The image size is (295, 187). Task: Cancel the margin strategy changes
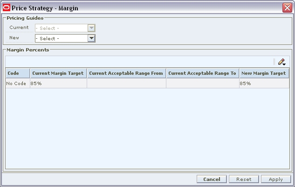click(x=212, y=179)
